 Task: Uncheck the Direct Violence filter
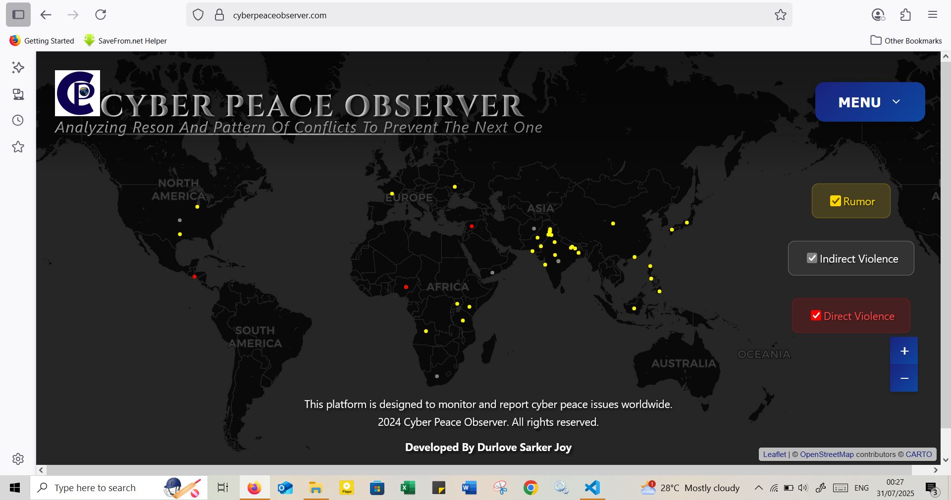tap(816, 315)
